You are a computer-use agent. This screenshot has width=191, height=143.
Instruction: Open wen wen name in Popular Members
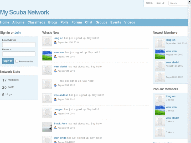pyautogui.click(x=171, y=107)
